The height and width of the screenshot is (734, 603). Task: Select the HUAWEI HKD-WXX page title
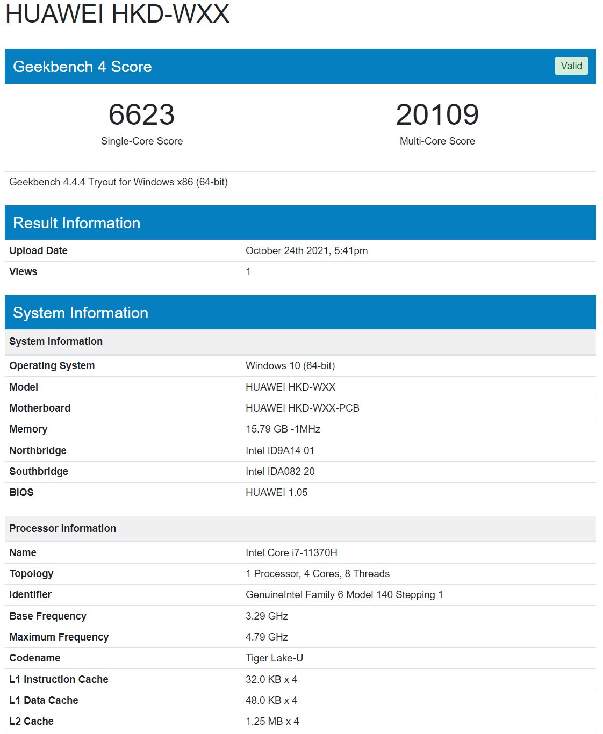point(117,13)
